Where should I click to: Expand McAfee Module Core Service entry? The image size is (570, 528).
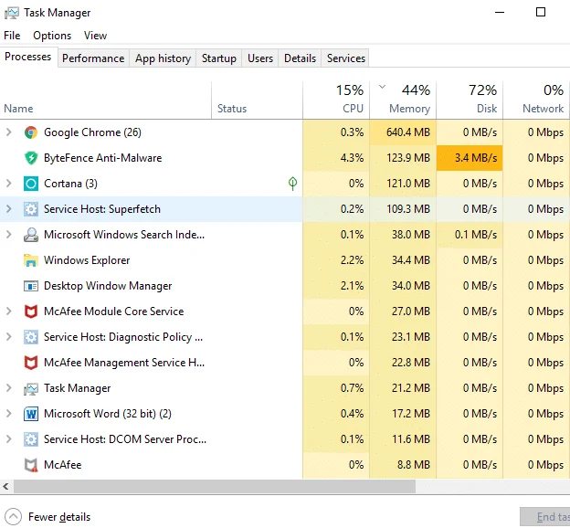9,312
